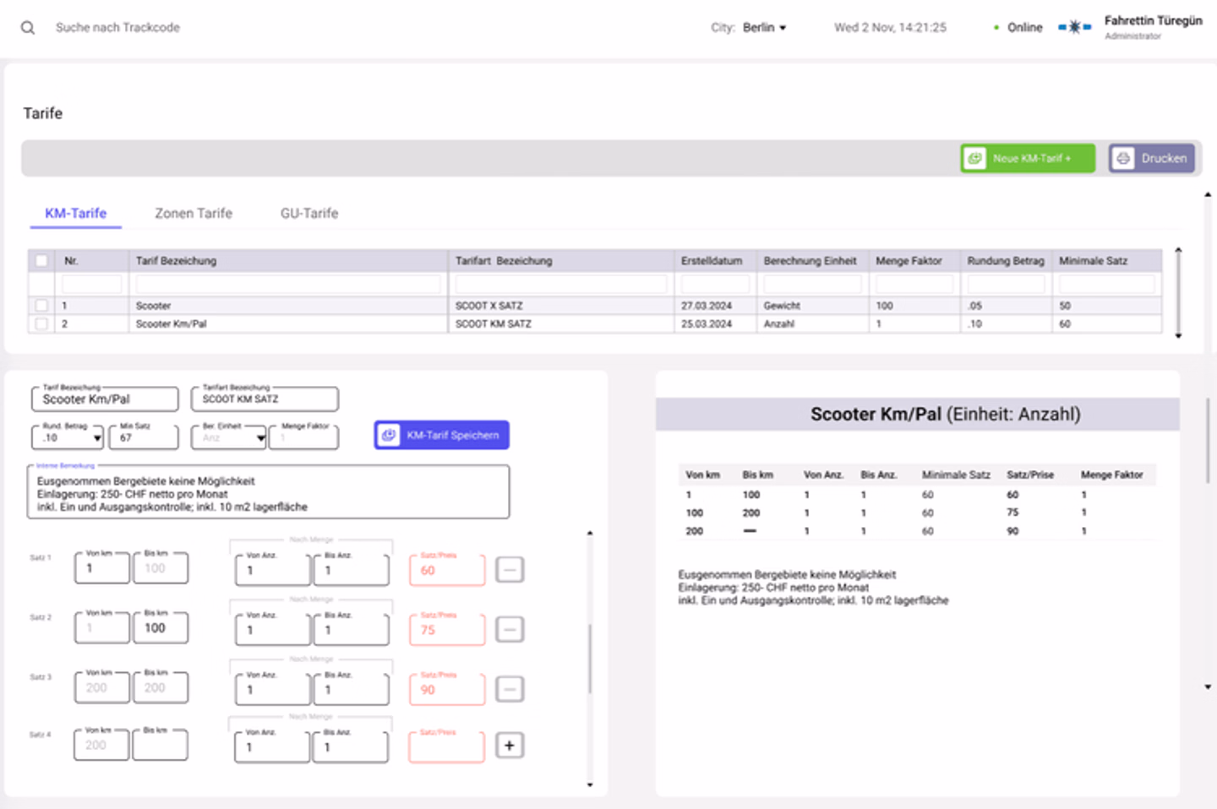Viewport: 1217px width, 809px height.
Task: Save with KM-Tarif Speichern button
Action: point(441,435)
